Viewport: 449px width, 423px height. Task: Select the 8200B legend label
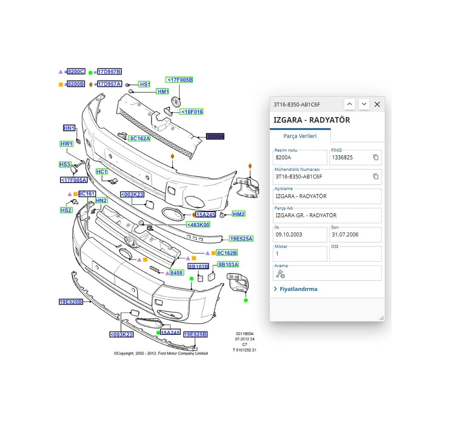click(x=76, y=84)
